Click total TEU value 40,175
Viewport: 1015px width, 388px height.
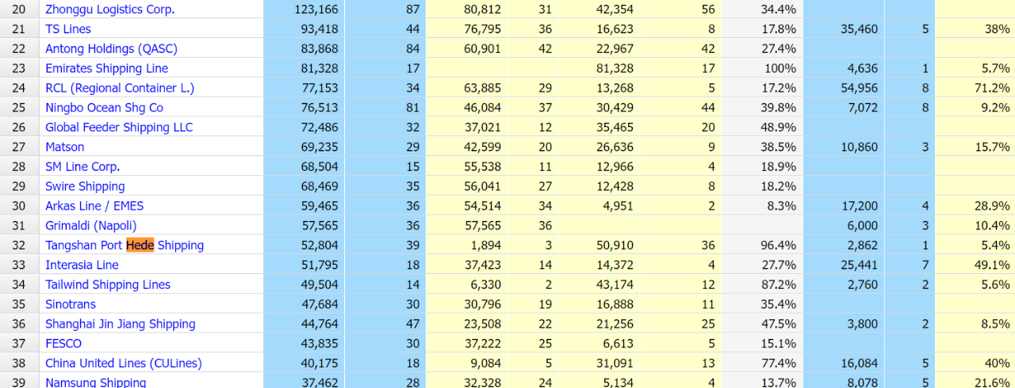point(319,363)
